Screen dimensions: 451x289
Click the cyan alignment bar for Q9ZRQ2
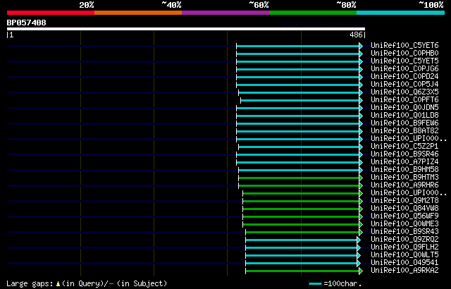pyautogui.click(x=301, y=240)
